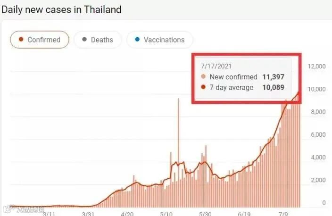Click the 4,000 y-axis label
332x216 pixels.
click(x=318, y=158)
